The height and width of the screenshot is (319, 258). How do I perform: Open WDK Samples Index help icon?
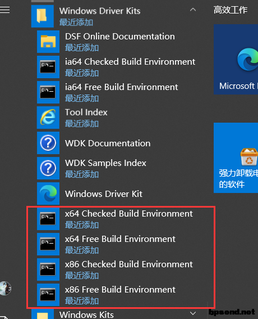(x=48, y=168)
